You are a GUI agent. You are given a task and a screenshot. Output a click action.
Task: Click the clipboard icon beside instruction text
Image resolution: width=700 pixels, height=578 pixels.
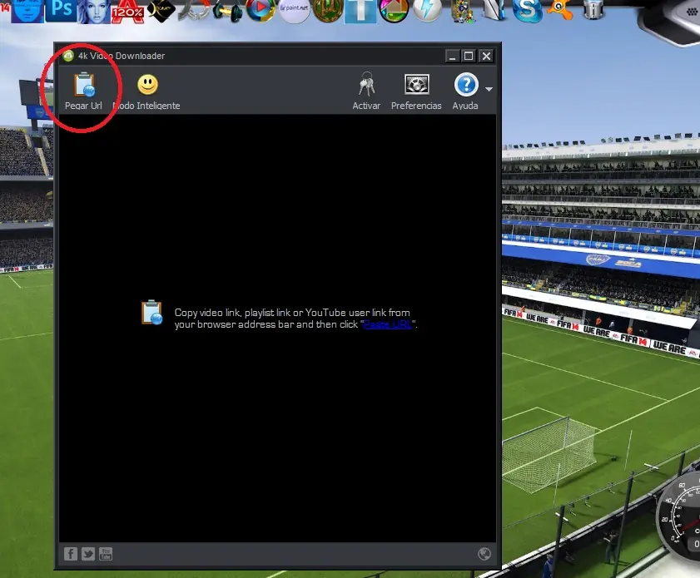(x=151, y=312)
